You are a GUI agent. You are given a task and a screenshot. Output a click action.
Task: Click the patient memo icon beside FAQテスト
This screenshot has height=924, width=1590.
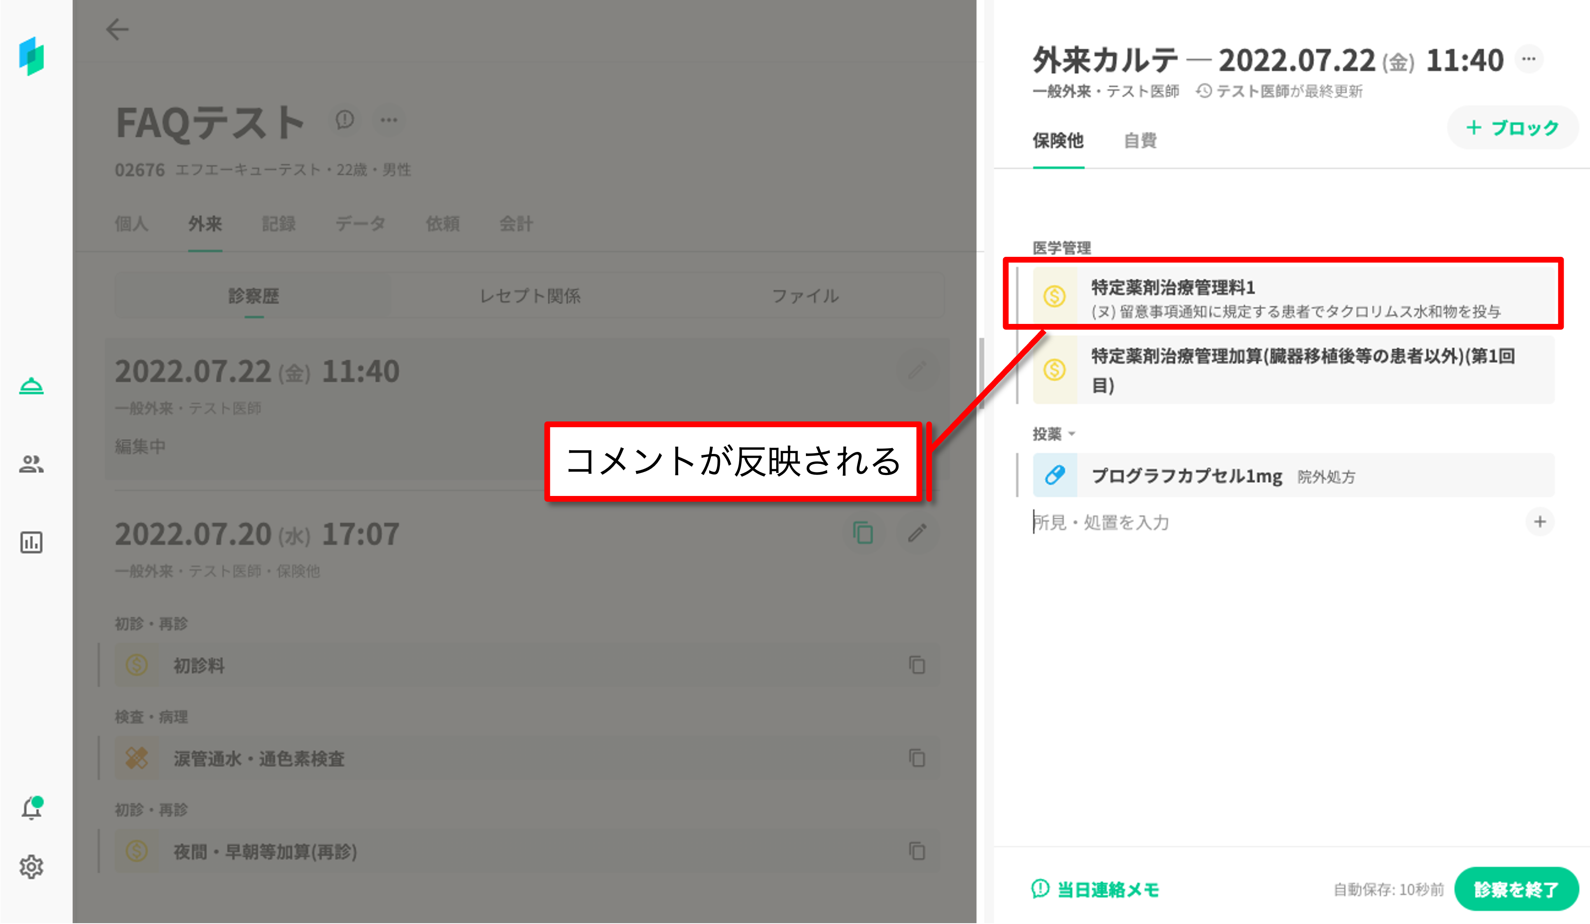click(345, 119)
